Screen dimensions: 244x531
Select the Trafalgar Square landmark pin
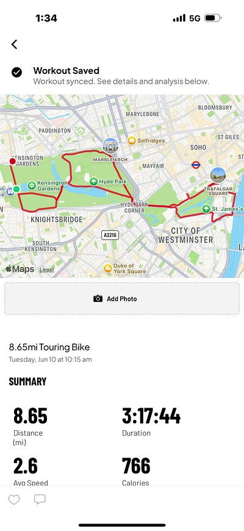(218, 175)
